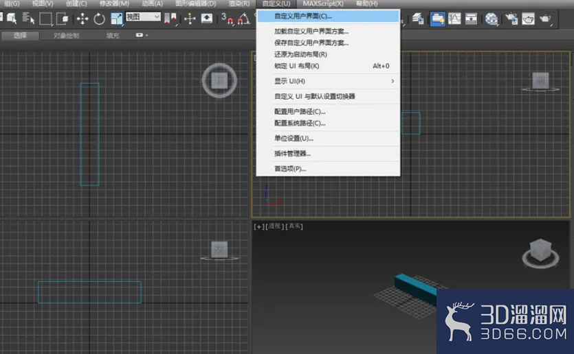The height and width of the screenshot is (354, 574).
Task: Open 组(G) menu
Action: [12, 3]
